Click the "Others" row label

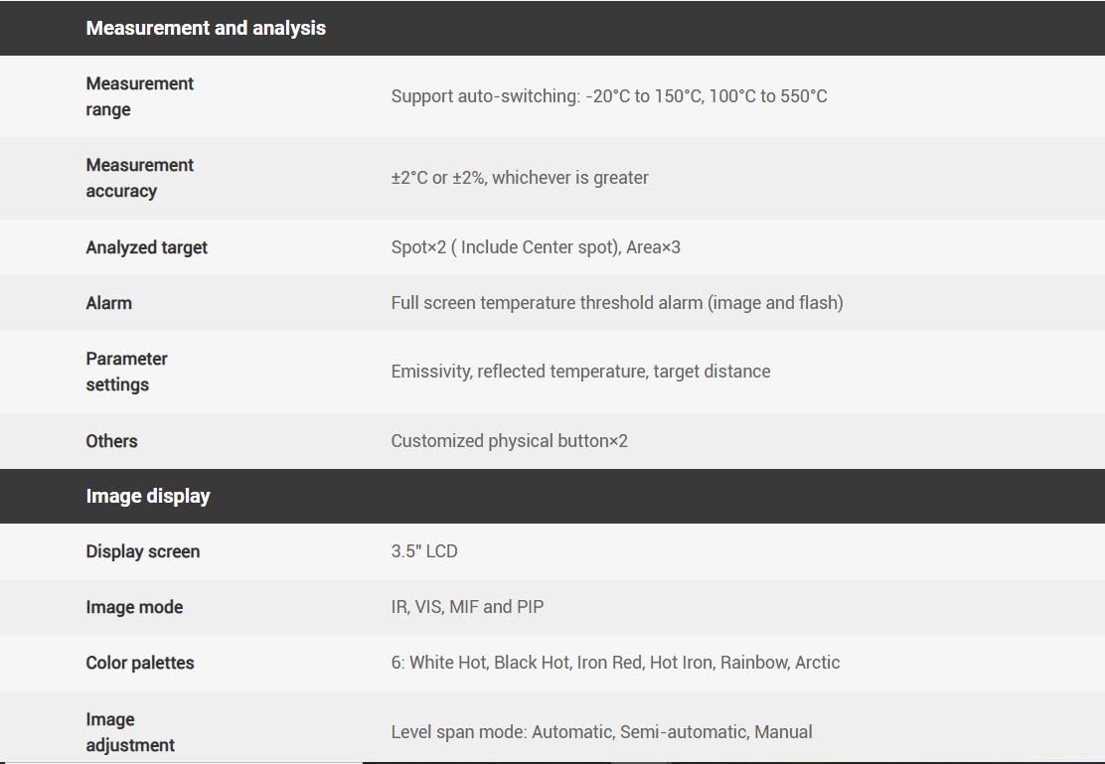tap(111, 441)
